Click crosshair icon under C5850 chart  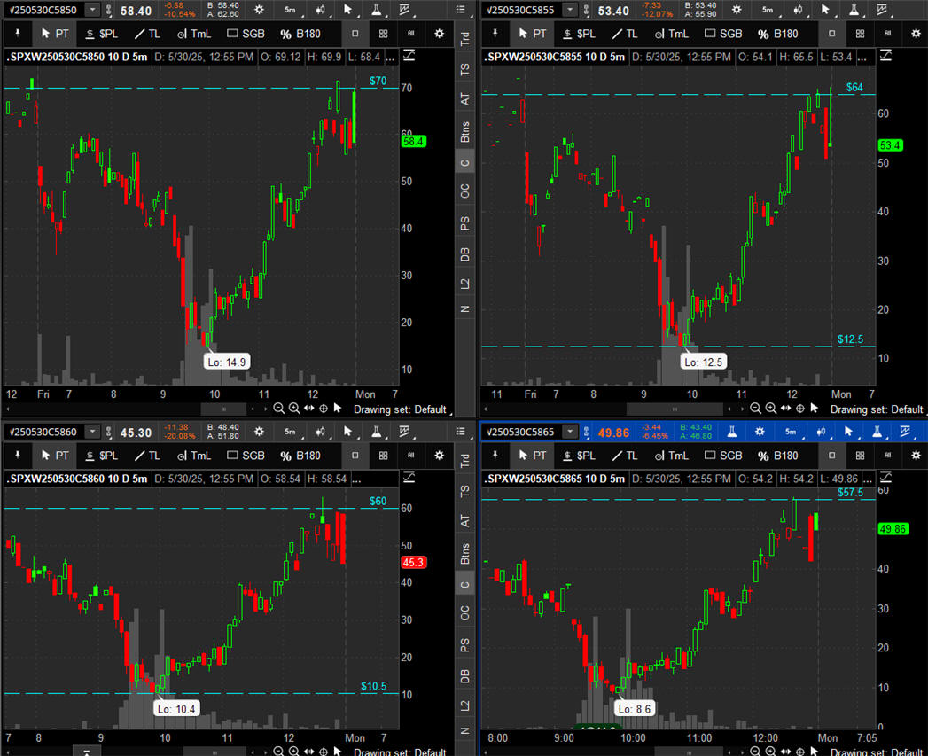(x=324, y=409)
